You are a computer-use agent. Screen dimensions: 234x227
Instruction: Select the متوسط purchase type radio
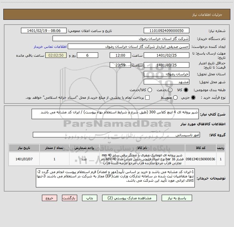point(175,98)
